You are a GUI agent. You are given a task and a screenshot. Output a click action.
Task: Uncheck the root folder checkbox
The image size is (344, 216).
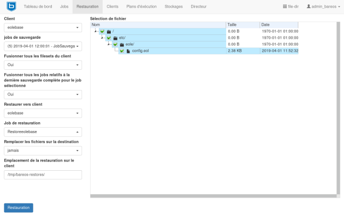pos(103,32)
